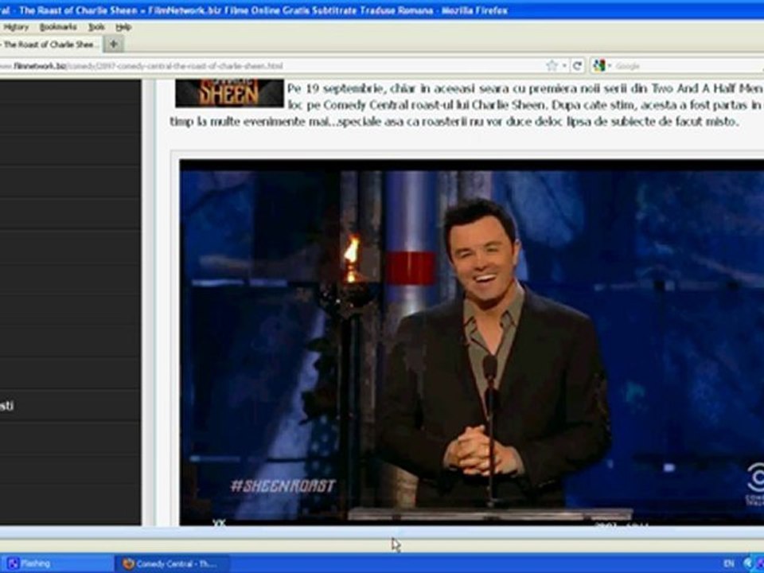This screenshot has height=573, width=764.
Task: Click the EN language indicator in tray
Action: coord(728,563)
